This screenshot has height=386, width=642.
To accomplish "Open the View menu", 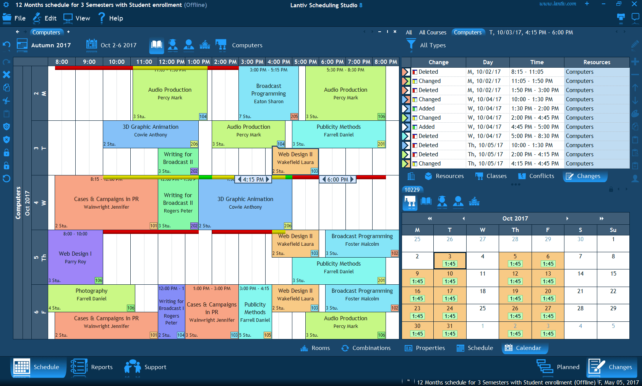I will pyautogui.click(x=76, y=18).
